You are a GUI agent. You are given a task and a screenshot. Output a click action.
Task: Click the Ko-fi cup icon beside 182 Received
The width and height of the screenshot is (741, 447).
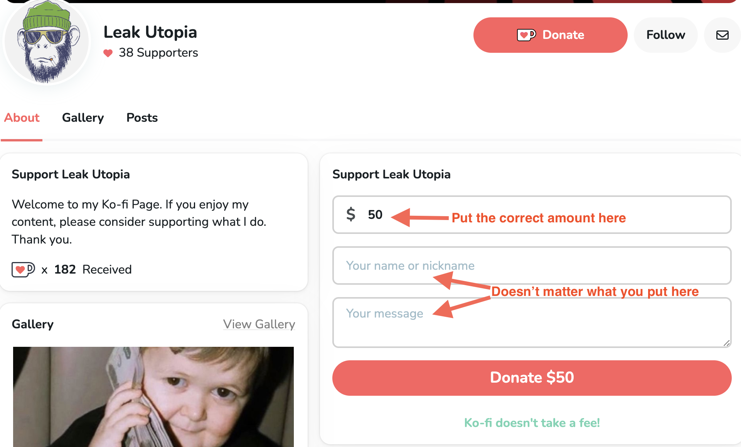click(x=23, y=269)
